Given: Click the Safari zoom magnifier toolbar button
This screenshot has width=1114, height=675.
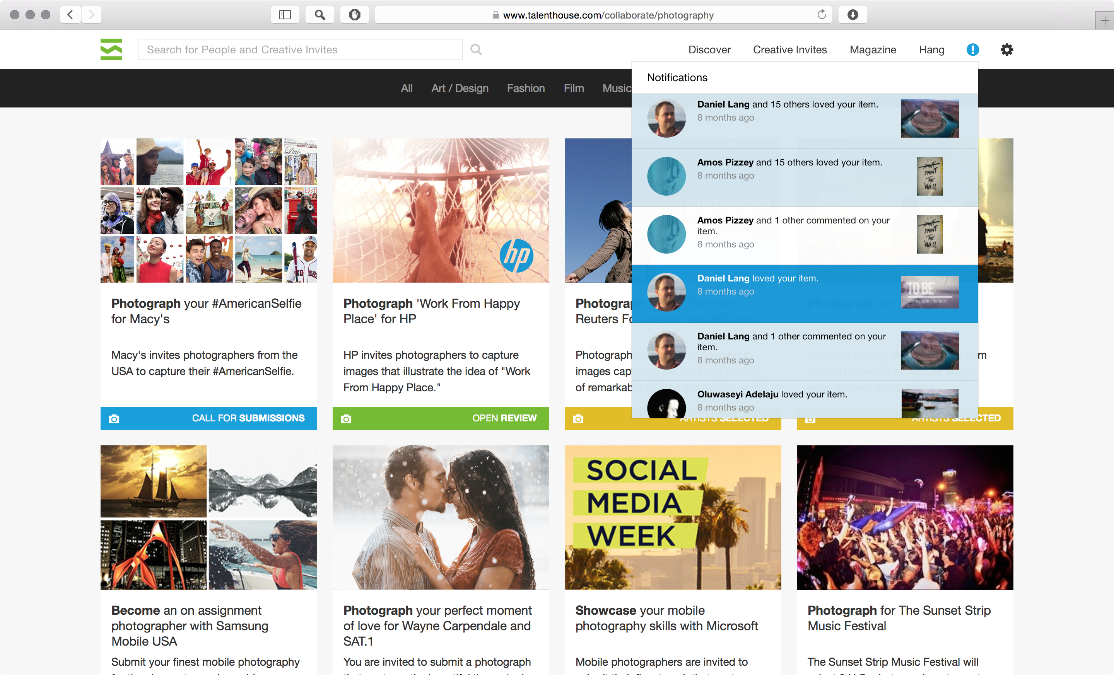Looking at the screenshot, I should click(x=320, y=15).
